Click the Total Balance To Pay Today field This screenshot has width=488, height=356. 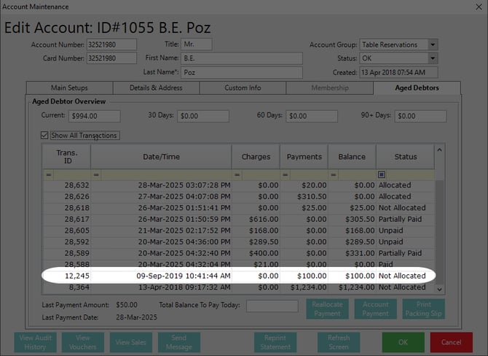[272, 306]
